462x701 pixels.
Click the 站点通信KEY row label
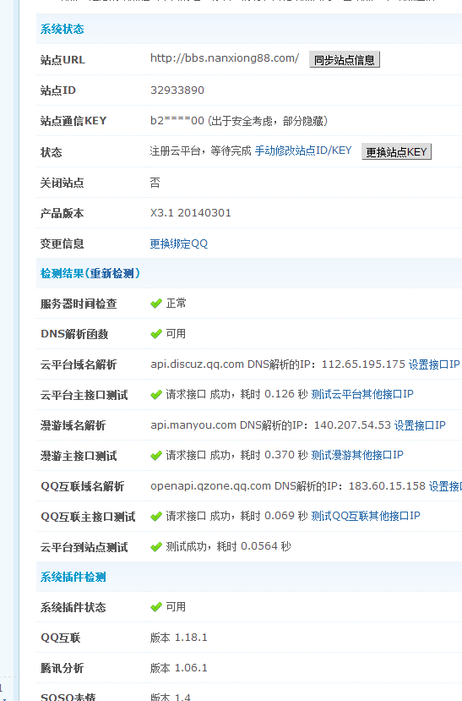tap(73, 121)
